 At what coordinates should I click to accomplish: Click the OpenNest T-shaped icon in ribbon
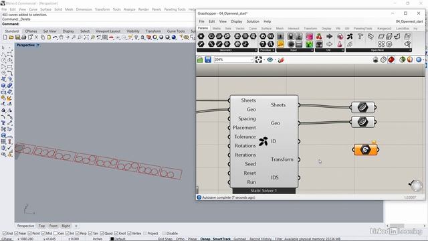[360, 36]
